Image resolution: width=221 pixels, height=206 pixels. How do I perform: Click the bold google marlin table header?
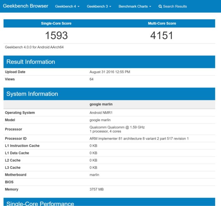[x=101, y=104]
